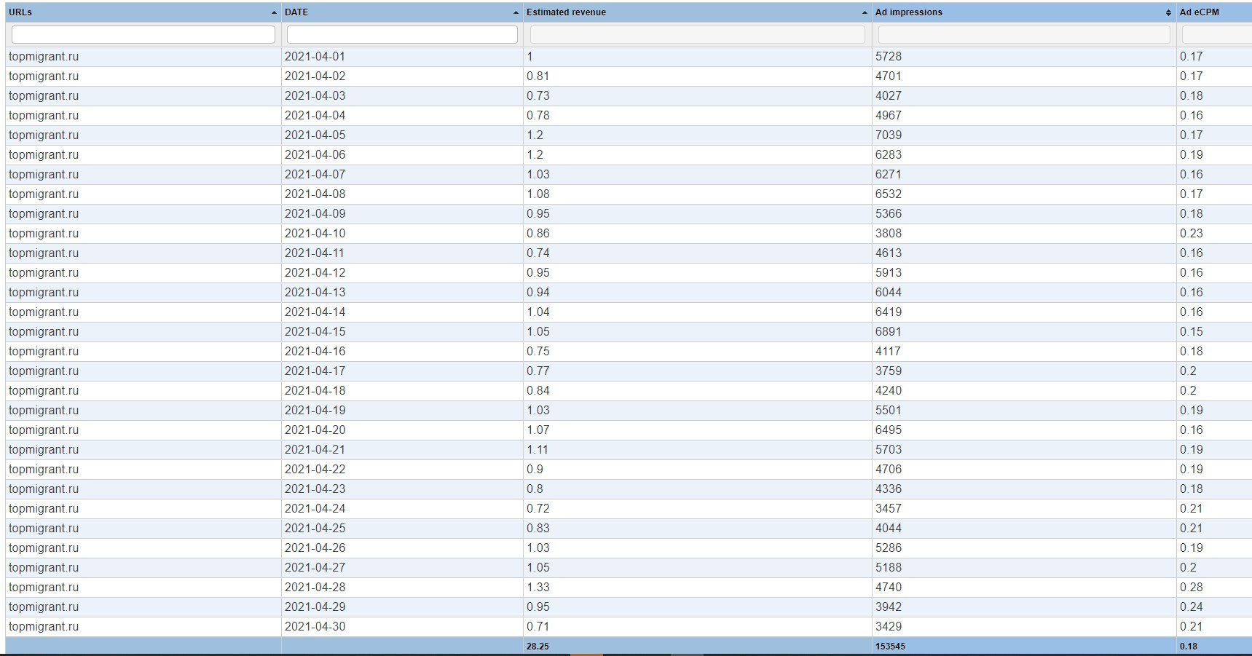Click the revenue value 0.86
The height and width of the screenshot is (656, 1252).
538,234
